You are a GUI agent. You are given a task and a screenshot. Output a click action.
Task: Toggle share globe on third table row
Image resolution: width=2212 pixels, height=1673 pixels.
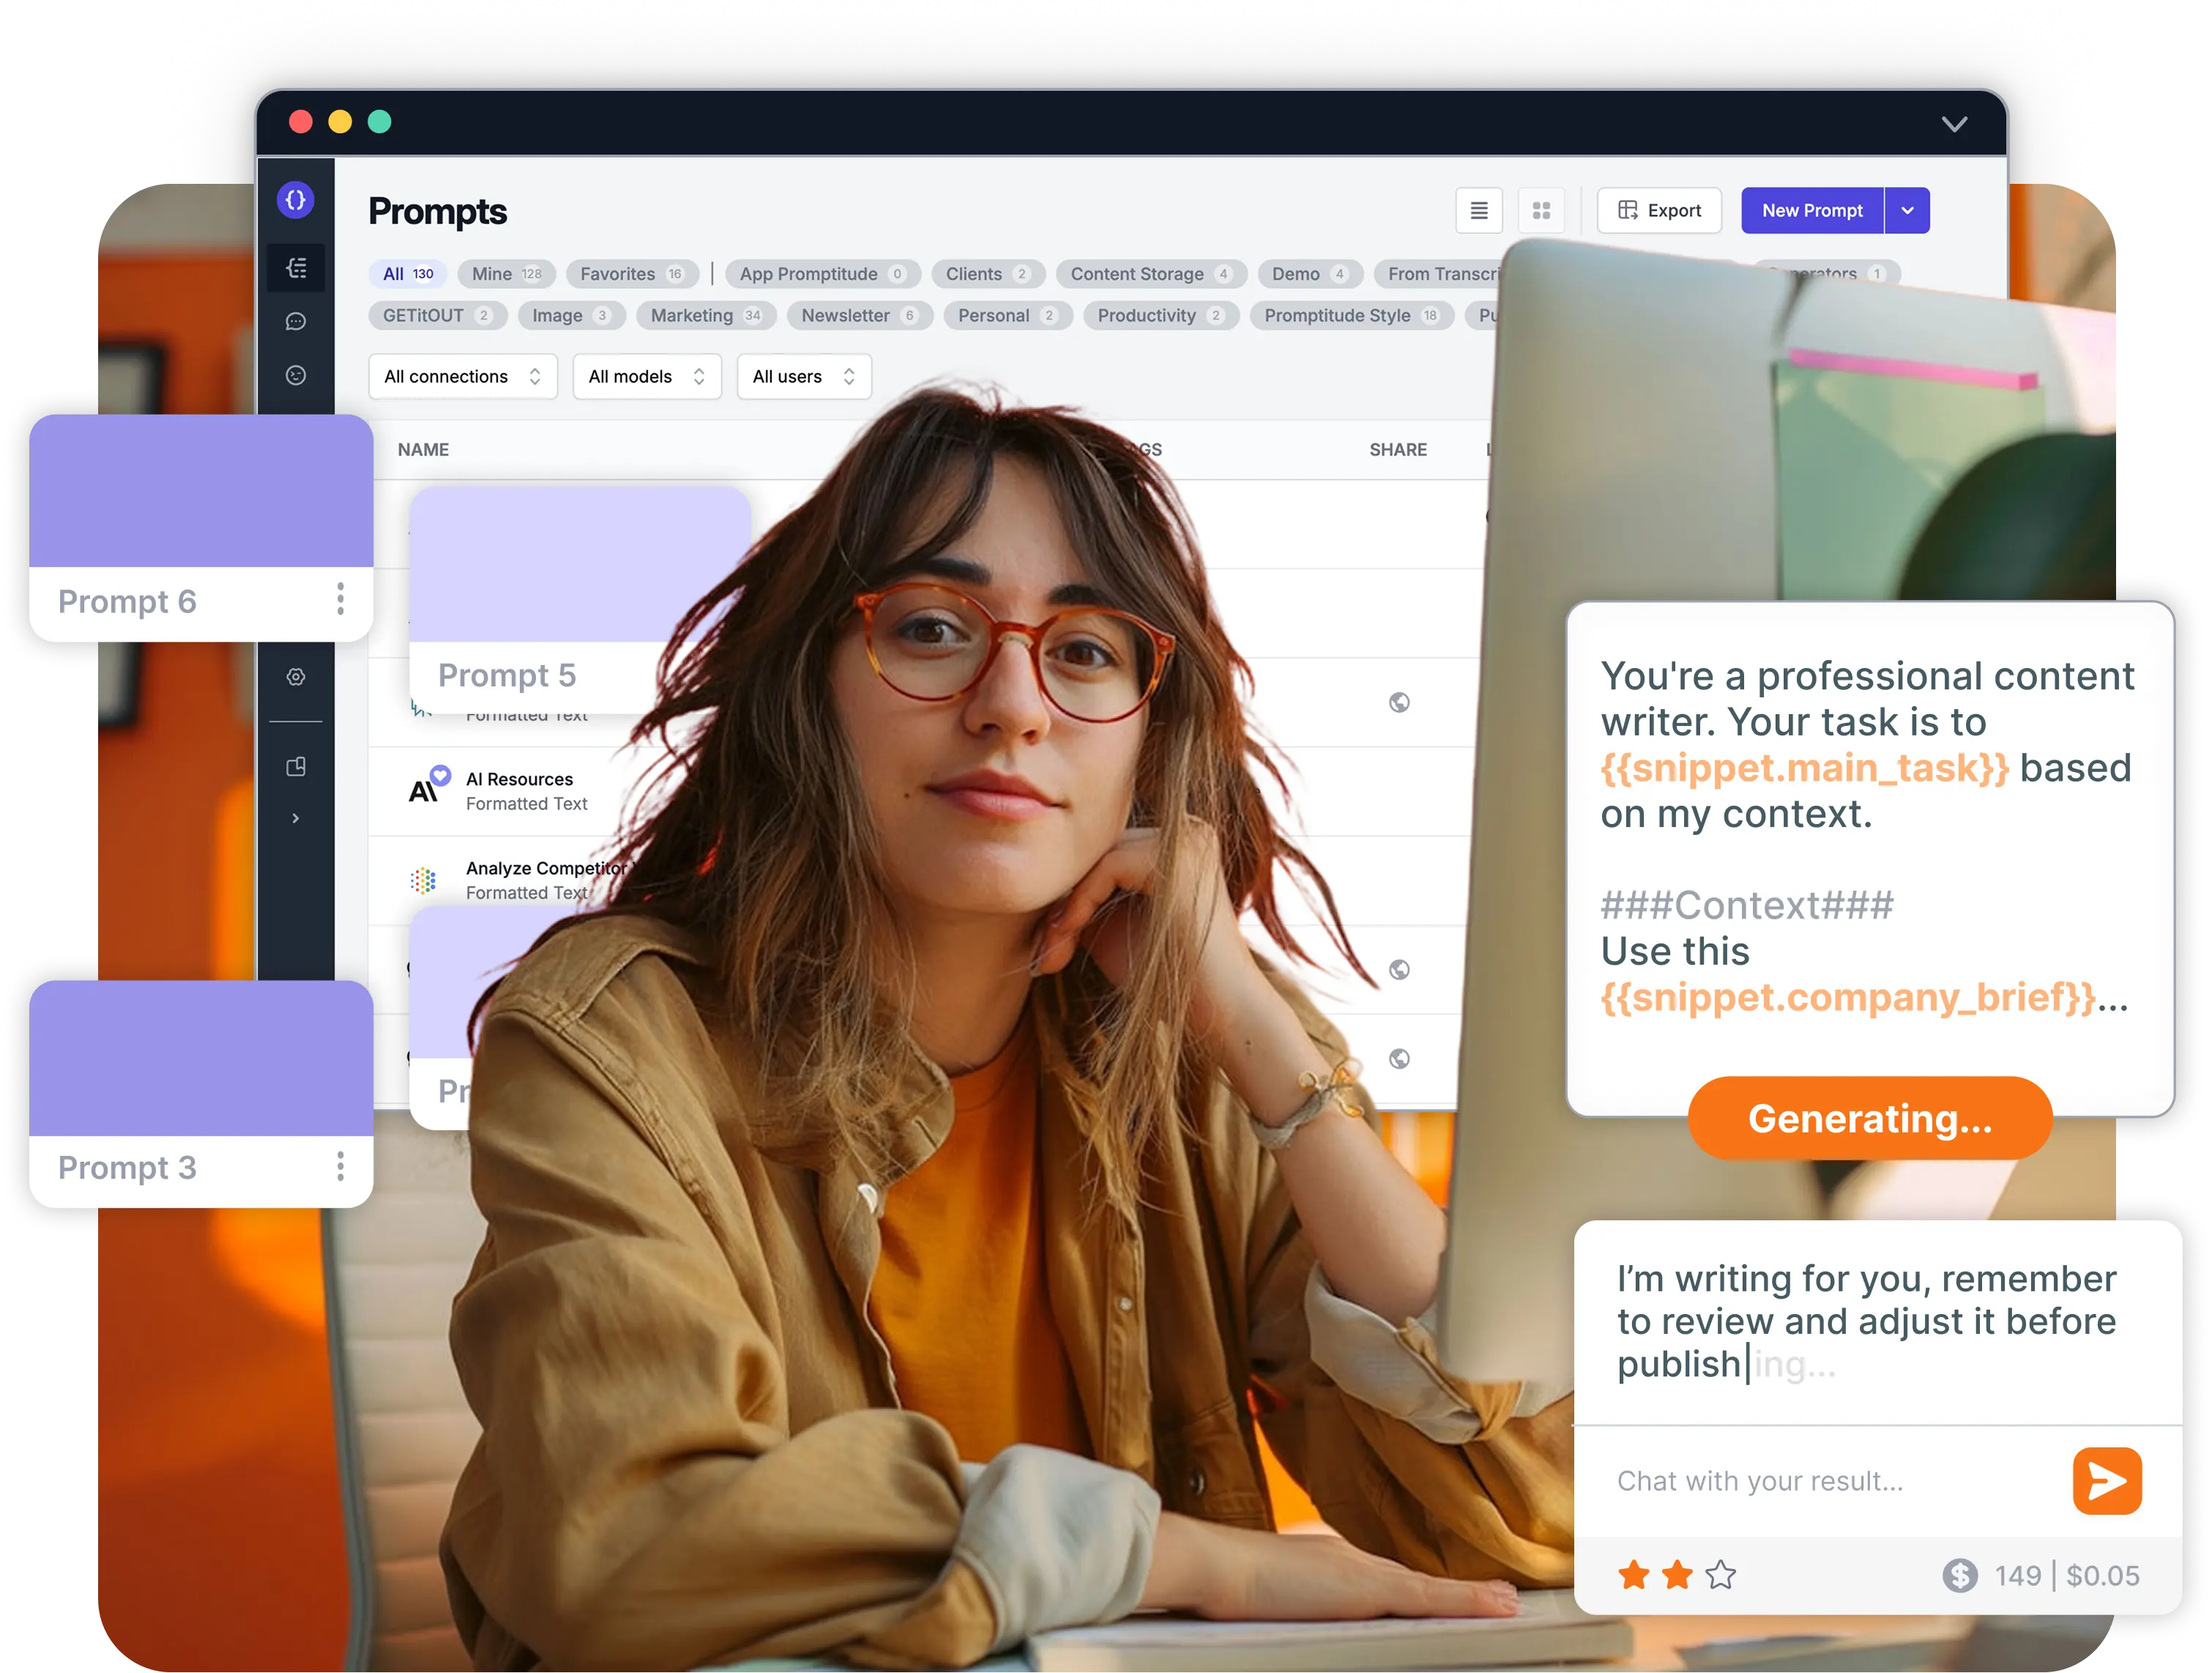pyautogui.click(x=1399, y=702)
